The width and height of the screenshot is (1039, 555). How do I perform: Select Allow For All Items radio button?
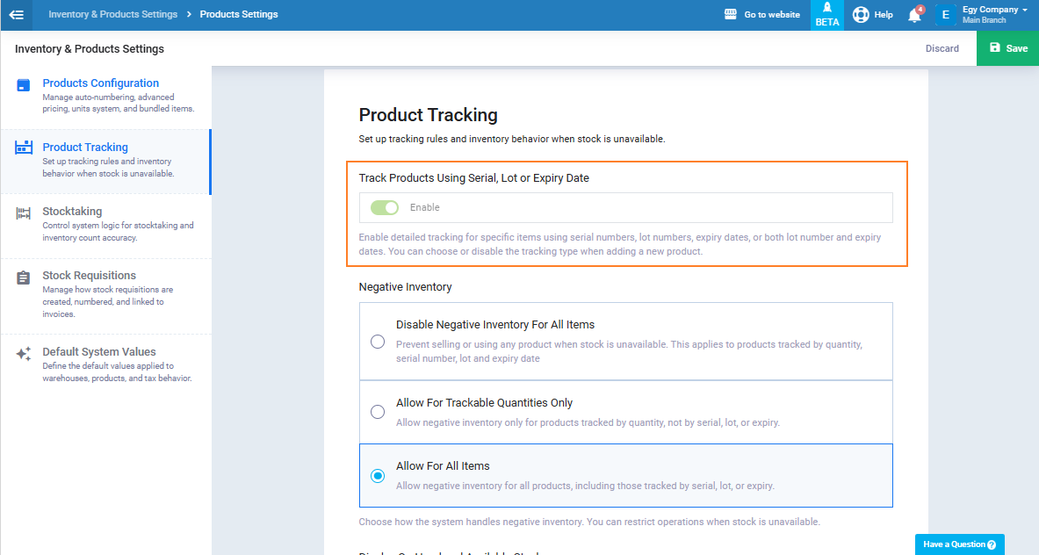(378, 476)
